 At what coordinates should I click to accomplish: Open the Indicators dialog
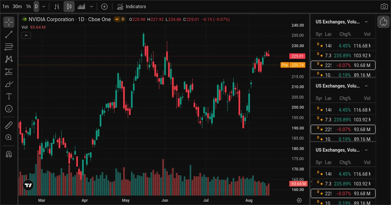(132, 7)
